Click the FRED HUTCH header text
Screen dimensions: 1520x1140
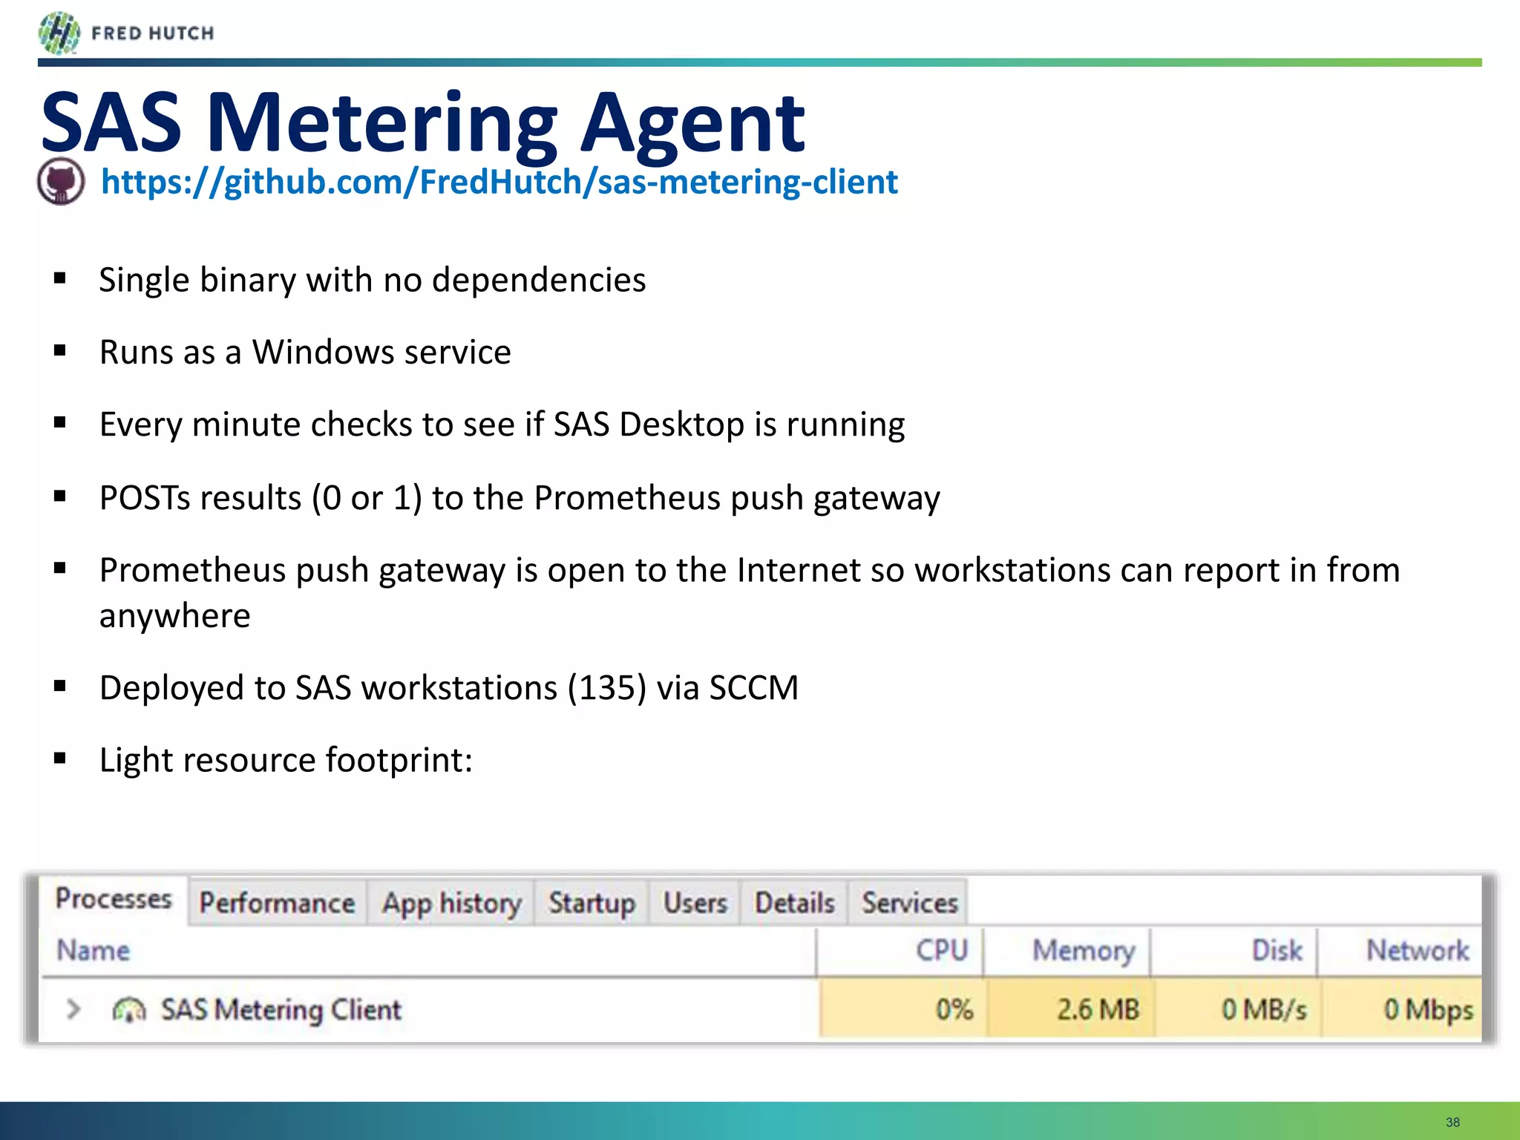pyautogui.click(x=152, y=33)
